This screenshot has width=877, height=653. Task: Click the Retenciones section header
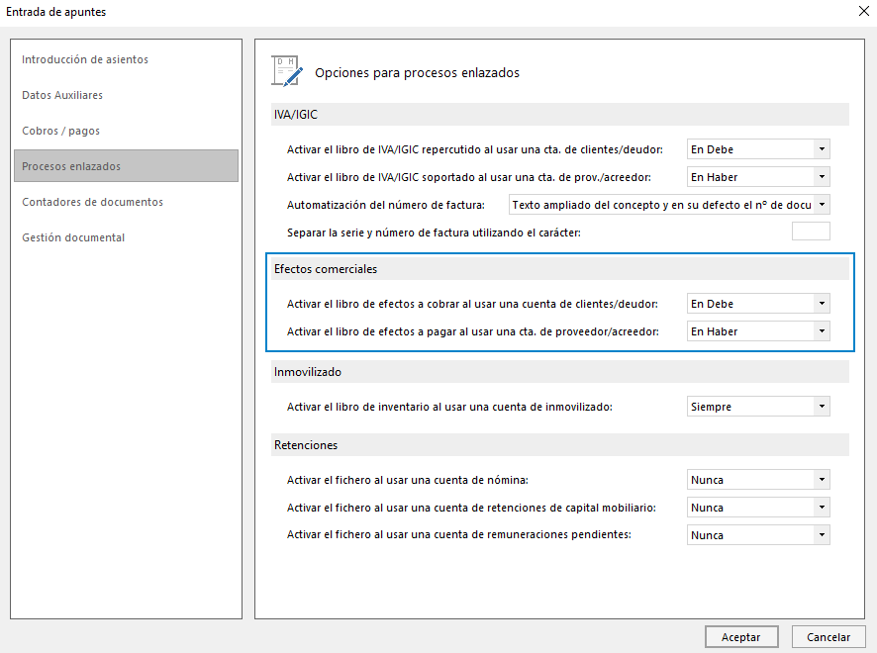[560, 445]
